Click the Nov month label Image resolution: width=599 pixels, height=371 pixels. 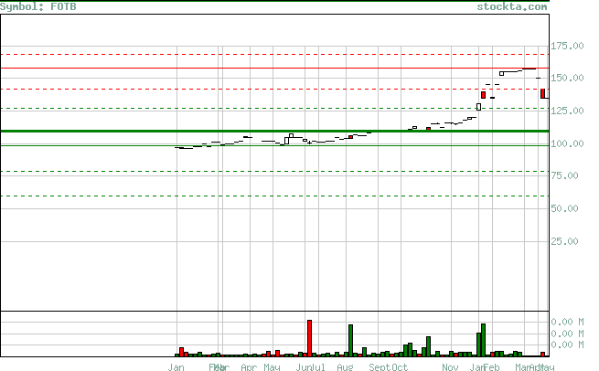(450, 367)
